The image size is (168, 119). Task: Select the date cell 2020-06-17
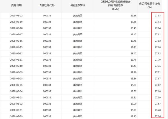tap(16, 34)
